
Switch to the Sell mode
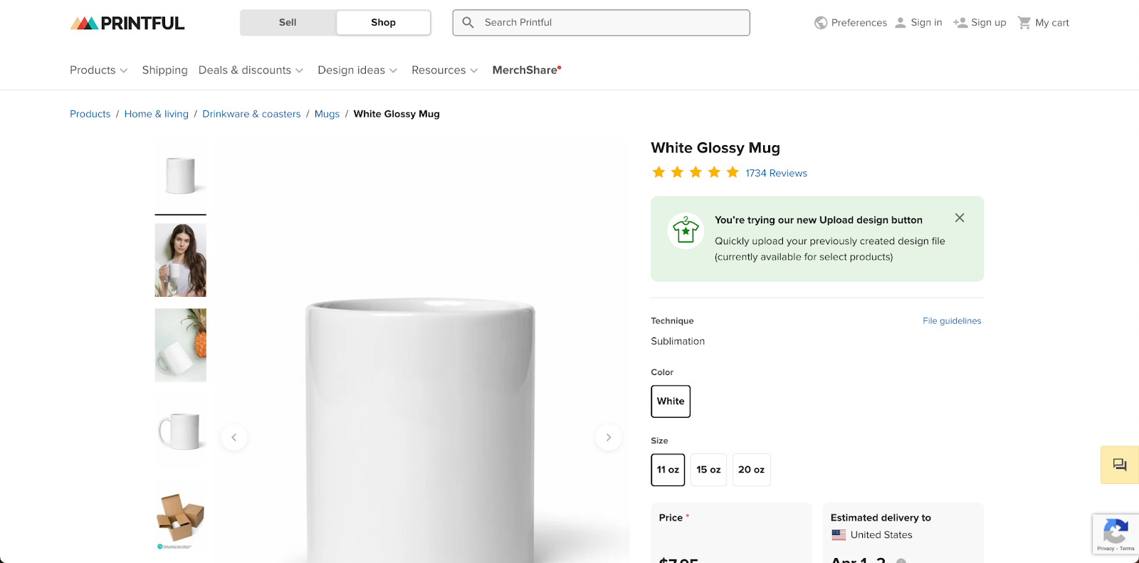tap(287, 22)
